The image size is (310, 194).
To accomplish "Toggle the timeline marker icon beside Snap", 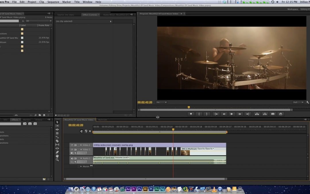I will pyautogui.click(x=86, y=131).
